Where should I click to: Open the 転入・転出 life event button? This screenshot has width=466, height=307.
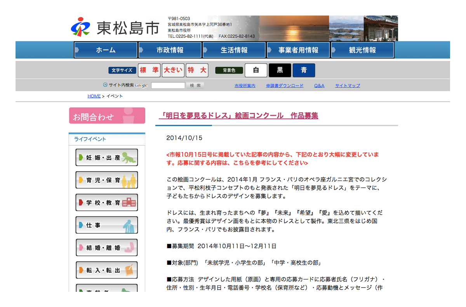tap(106, 270)
